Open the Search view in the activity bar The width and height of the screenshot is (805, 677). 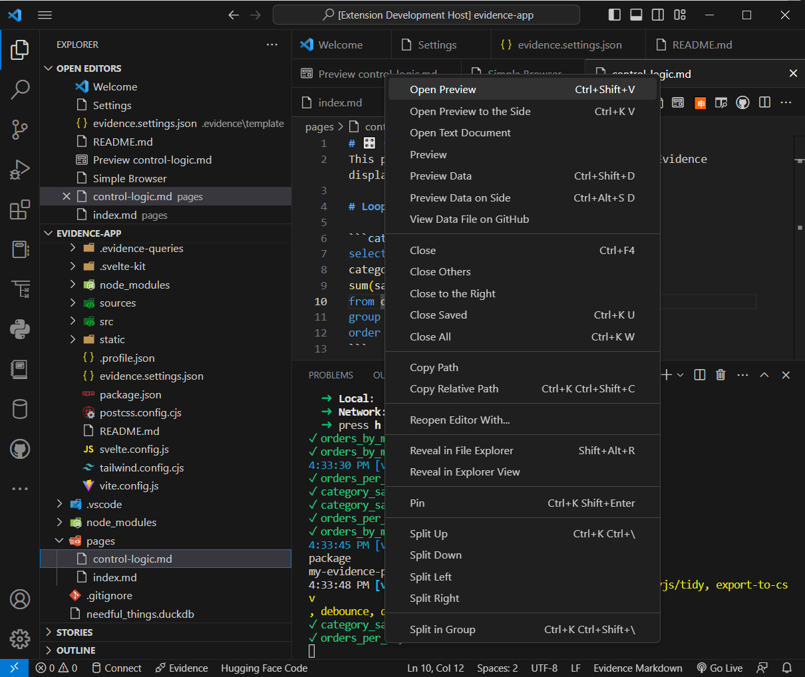tap(19, 89)
